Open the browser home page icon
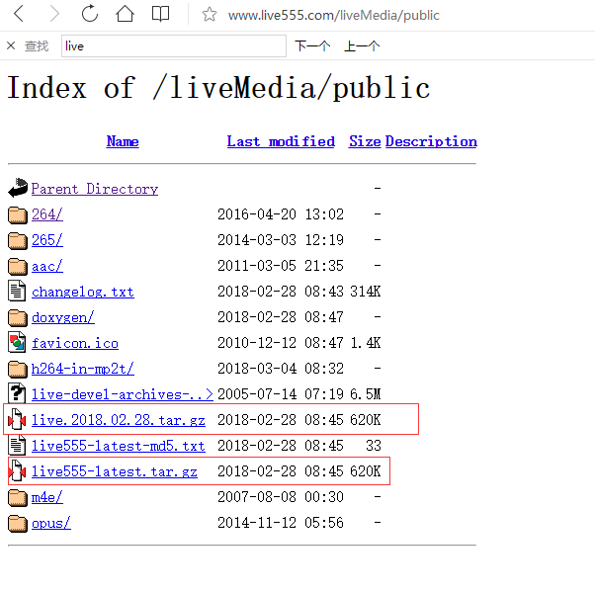 125,14
